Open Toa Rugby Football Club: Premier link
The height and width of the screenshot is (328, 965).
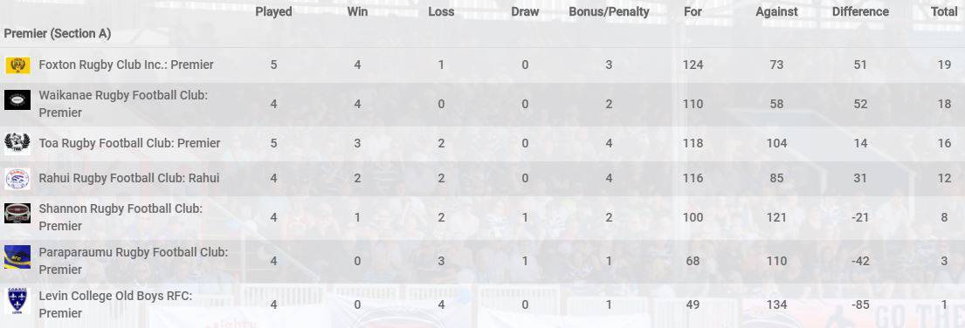[129, 143]
